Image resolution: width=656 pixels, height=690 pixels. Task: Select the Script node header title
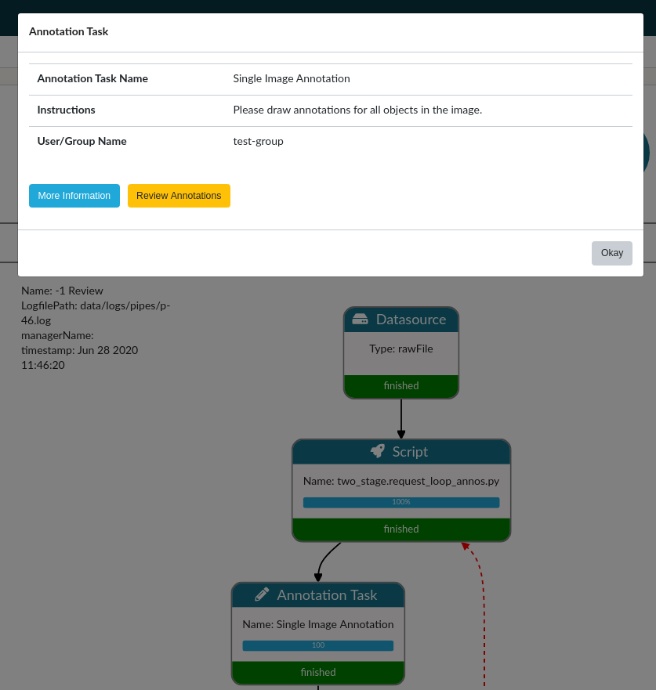[x=410, y=452]
